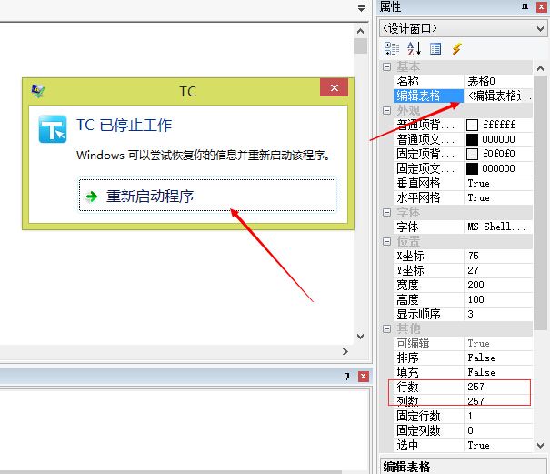Image resolution: width=550 pixels, height=474 pixels.
Task: Click the black swatch for 固定项文字
Action: point(472,168)
